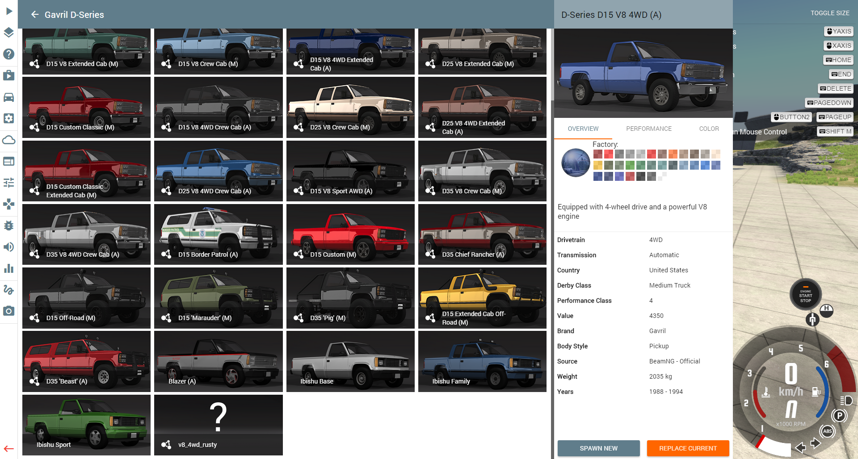This screenshot has height=459, width=858.
Task: Select the D25 V8 Crew Cab (M) truck
Action: coord(350,107)
